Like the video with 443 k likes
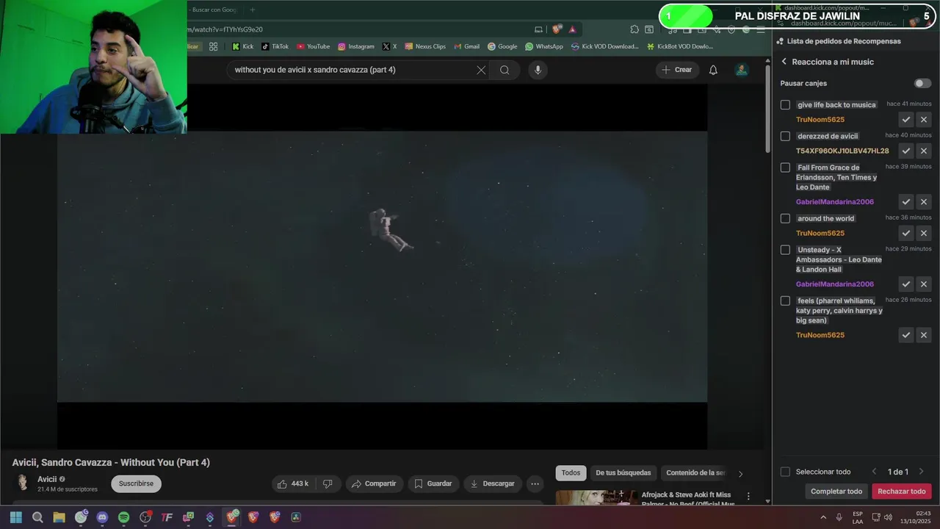Screen dimensions: 940x529 tap(292, 483)
